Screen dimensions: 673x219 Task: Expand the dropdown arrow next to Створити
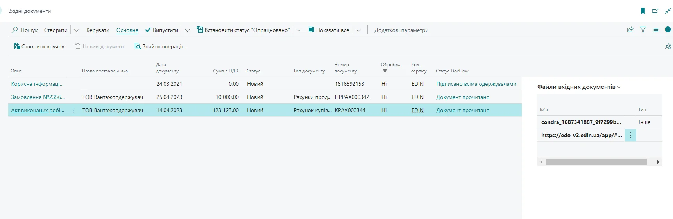[77, 30]
